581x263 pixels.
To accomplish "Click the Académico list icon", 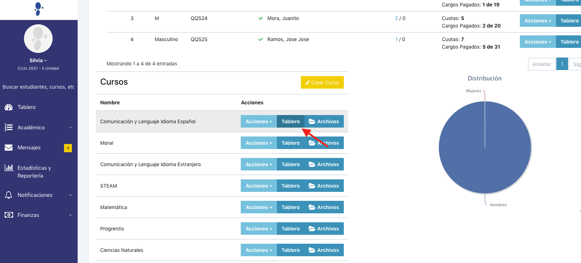I will tap(9, 127).
